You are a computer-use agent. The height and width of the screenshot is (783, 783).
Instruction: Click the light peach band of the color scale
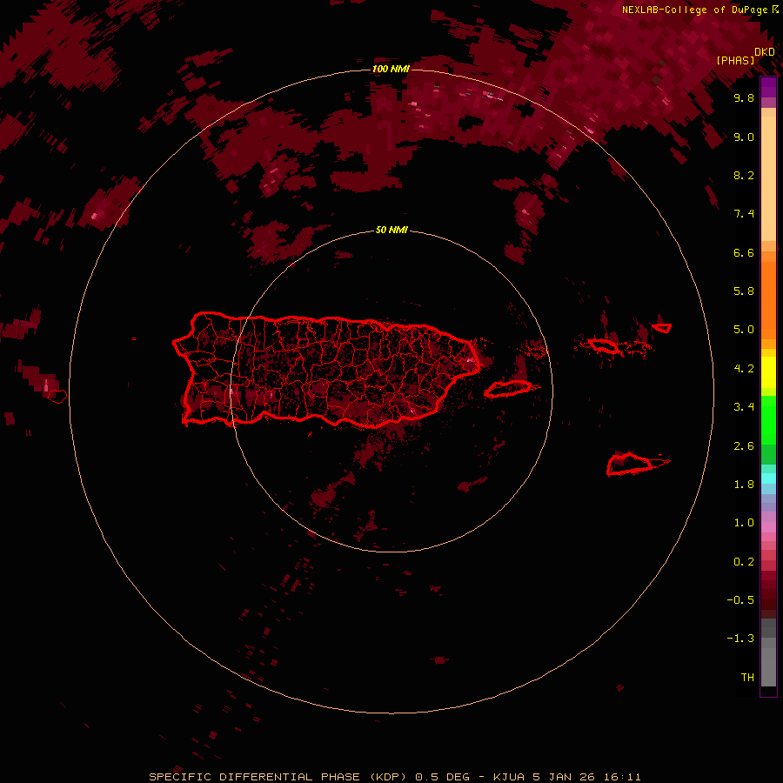coord(768,178)
